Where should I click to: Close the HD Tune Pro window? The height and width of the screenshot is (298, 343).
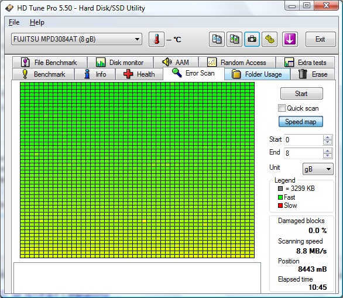tap(326, 6)
